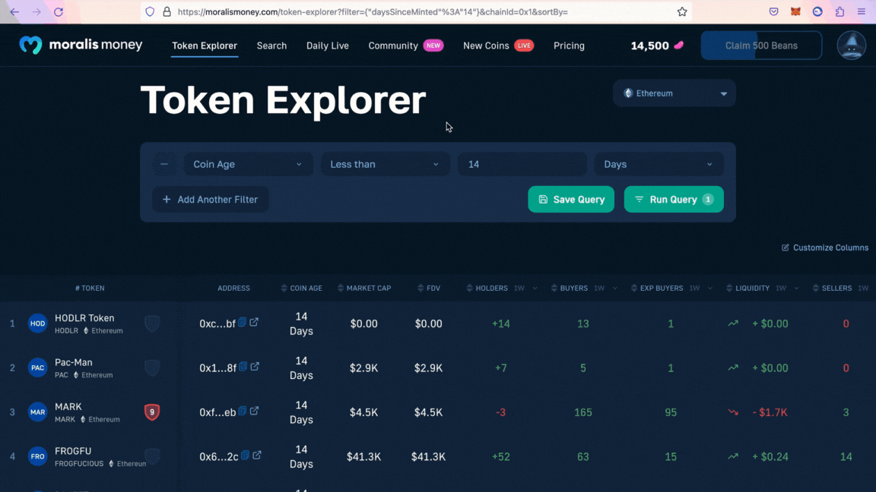Open the Coin Age filter dropdown
The image size is (876, 492).
click(248, 164)
